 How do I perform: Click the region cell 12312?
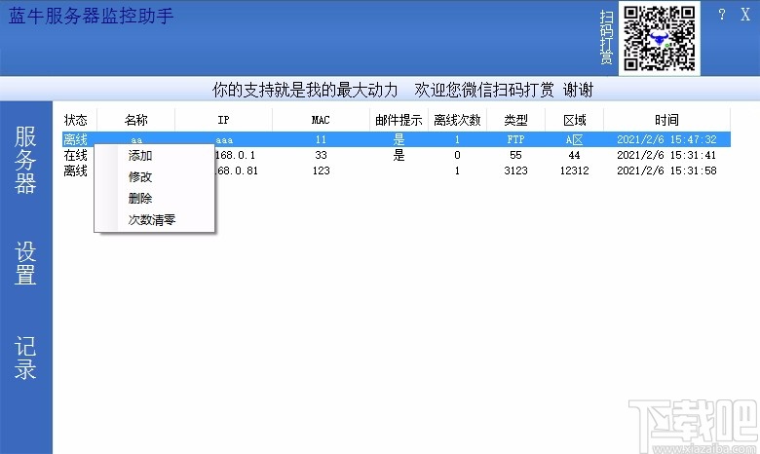(574, 170)
